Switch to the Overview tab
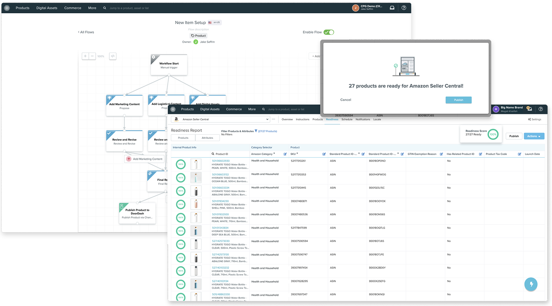The image size is (552, 306). [287, 119]
